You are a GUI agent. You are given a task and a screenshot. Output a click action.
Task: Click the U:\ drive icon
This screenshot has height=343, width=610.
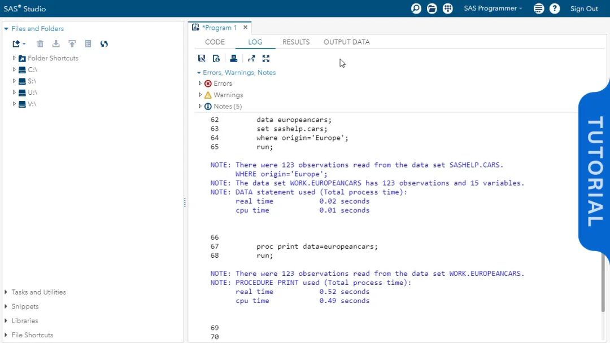pyautogui.click(x=22, y=93)
